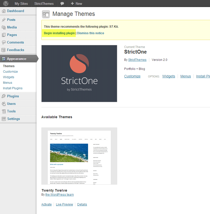The image size is (210, 214).
Task: Dismiss this notice link
Action: (91, 33)
